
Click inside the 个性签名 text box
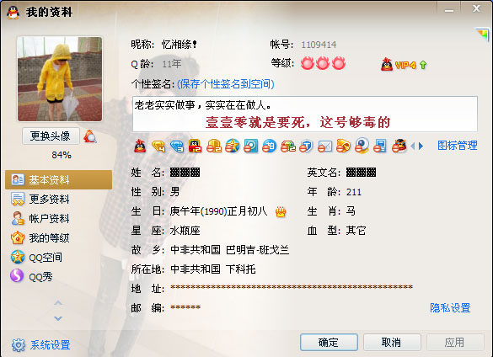point(305,114)
